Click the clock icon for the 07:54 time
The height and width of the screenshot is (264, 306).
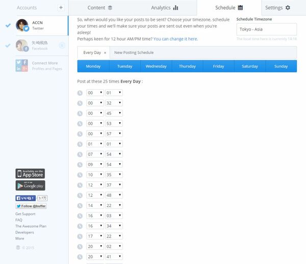[80, 154]
